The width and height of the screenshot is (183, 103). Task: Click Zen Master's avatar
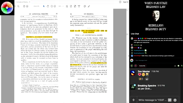tap(133, 73)
